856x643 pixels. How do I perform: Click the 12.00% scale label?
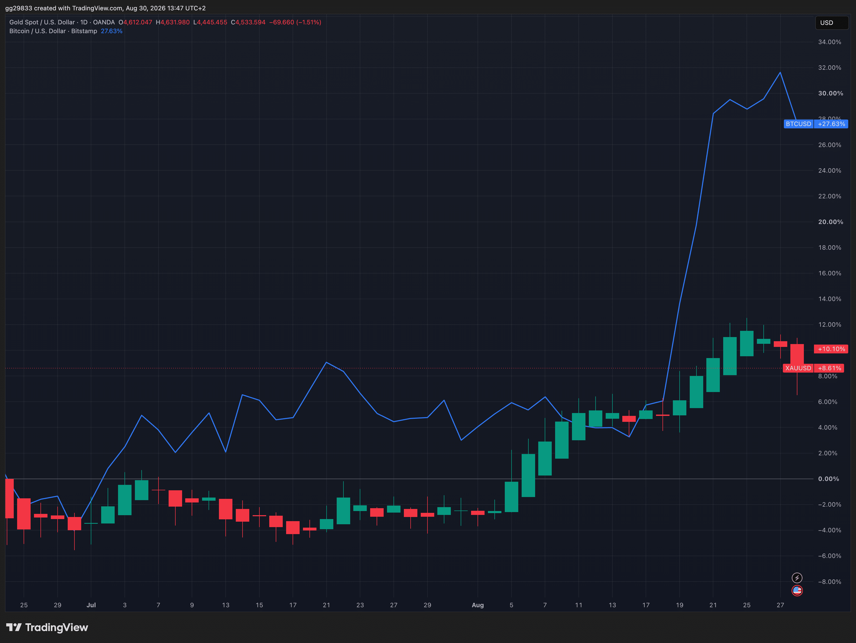830,325
